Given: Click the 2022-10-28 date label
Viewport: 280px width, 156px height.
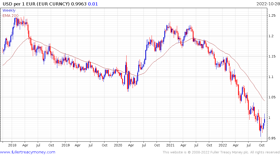Looking at the screenshot, I should coord(268,4).
